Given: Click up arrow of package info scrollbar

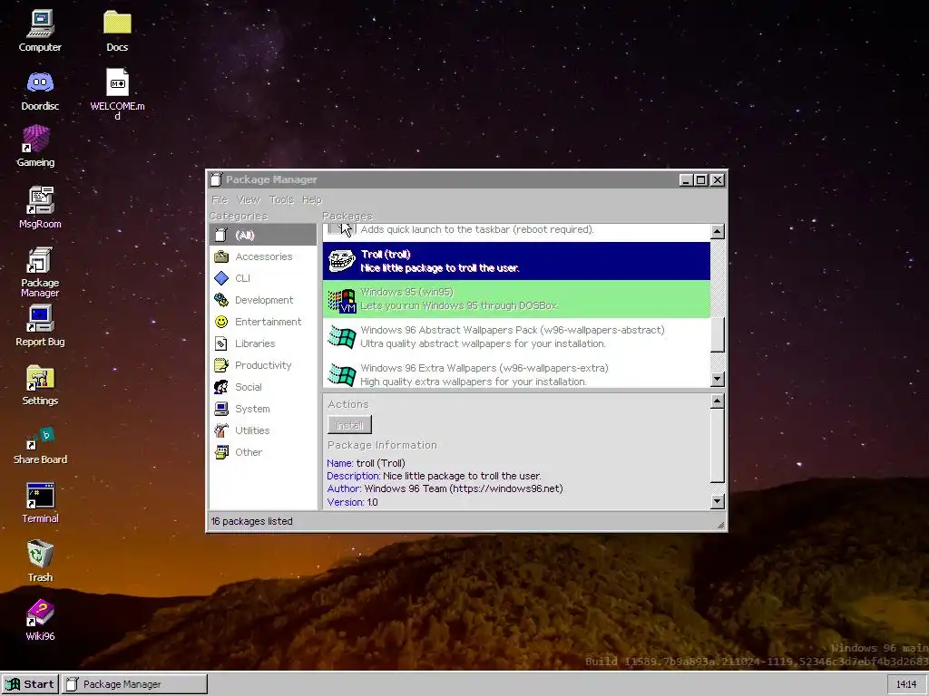Looking at the screenshot, I should click(718, 401).
